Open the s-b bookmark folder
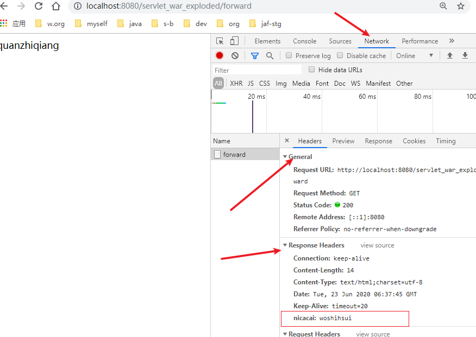The width and height of the screenshot is (476, 337). click(x=162, y=24)
